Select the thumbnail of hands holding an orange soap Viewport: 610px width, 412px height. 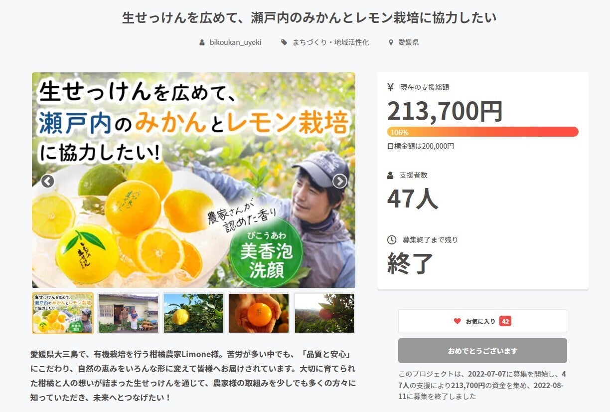(x=259, y=313)
